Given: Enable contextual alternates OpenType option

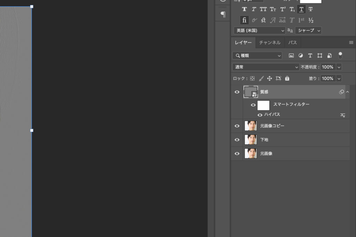Looking at the screenshot, I should click(254, 20).
